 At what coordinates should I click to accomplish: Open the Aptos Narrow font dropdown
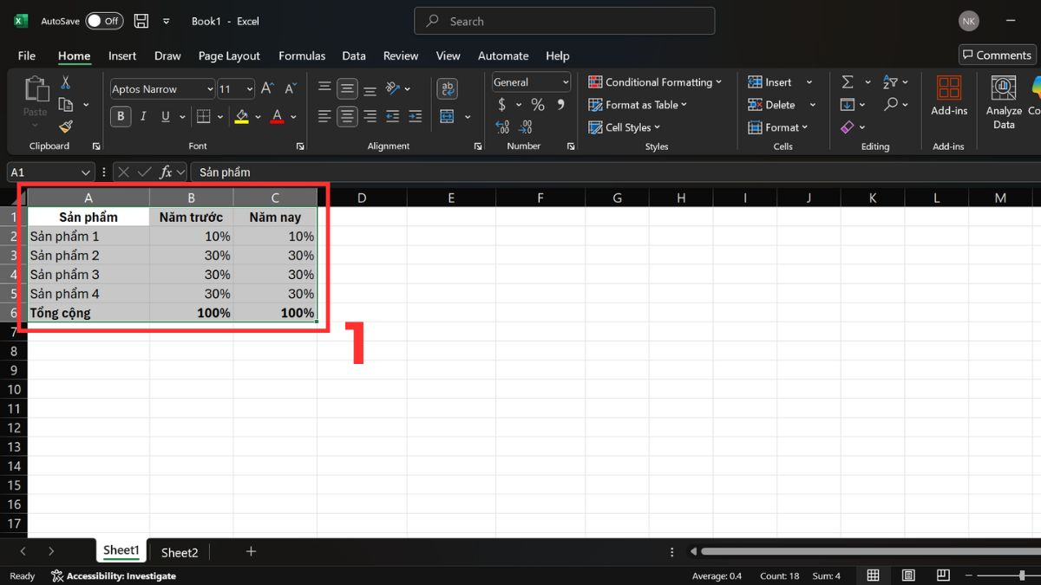(162, 89)
